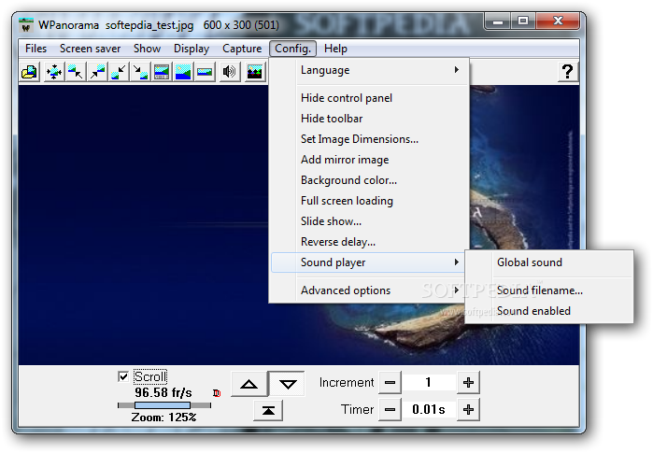
Task: Select Add mirror image
Action: 369,160
